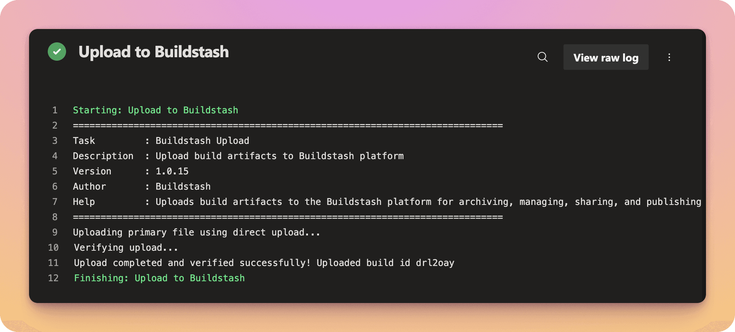The image size is (735, 332).
Task: Select line number 2 in the log
Action: point(55,126)
